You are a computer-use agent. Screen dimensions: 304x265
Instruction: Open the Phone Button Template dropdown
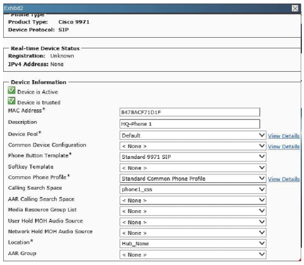point(193,157)
